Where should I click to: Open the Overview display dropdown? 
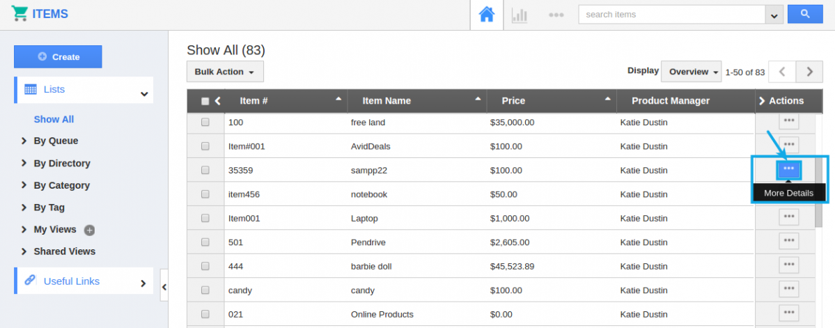click(693, 72)
